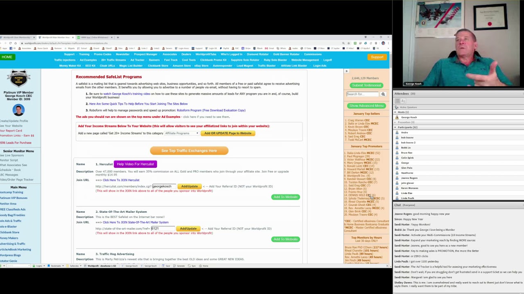This screenshot has width=524, height=294.
Task: Click participant icon next to Andre
Action: (x=397, y=132)
